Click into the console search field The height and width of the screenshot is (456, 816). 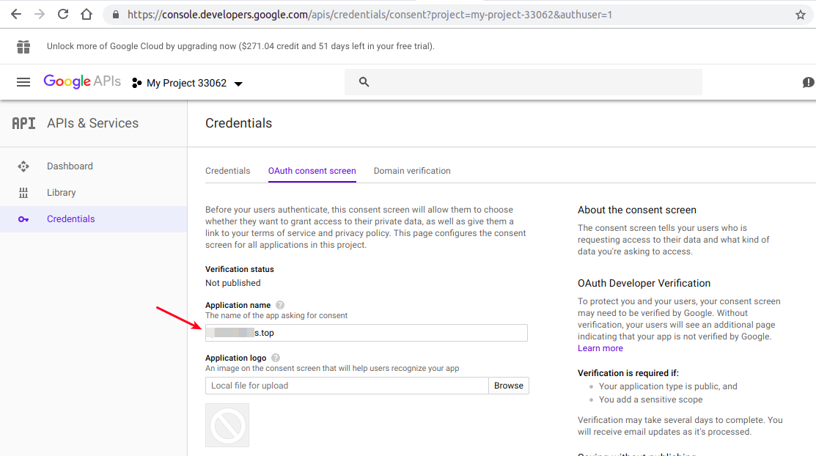click(523, 82)
